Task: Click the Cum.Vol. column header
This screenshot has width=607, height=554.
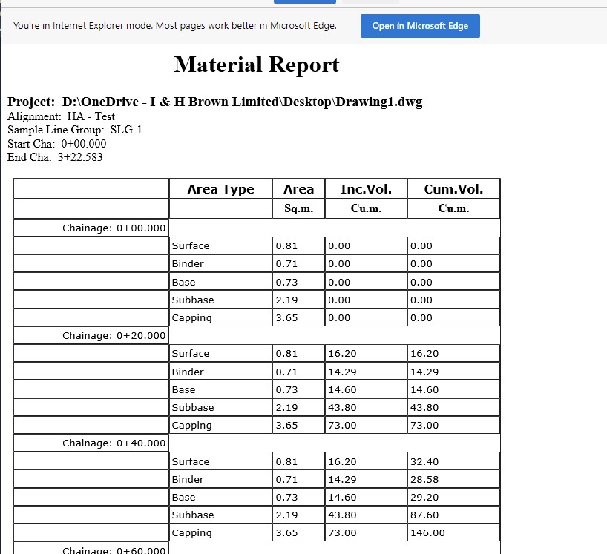Action: 453,189
